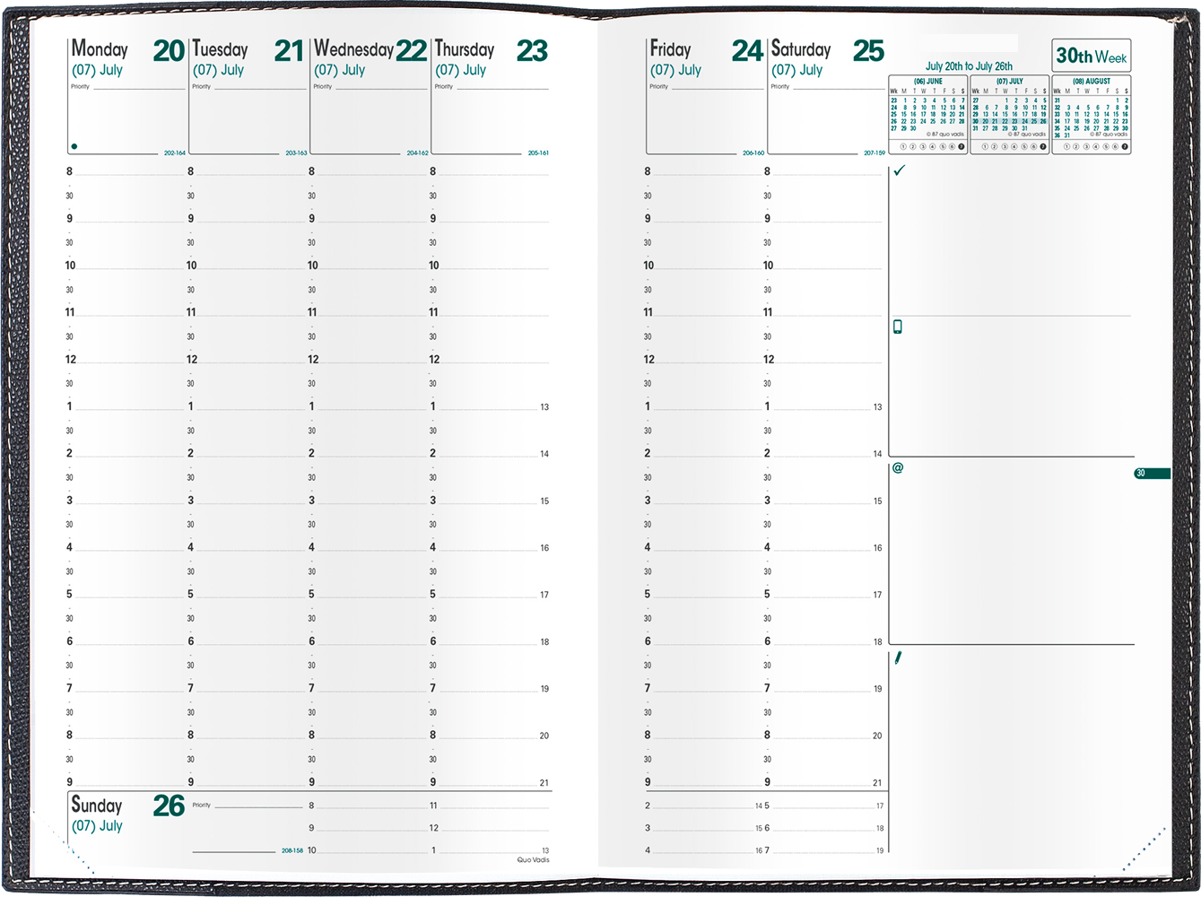This screenshot has height=897, width=1201.
Task: Click the (07) July label under Friday
Action: click(675, 70)
